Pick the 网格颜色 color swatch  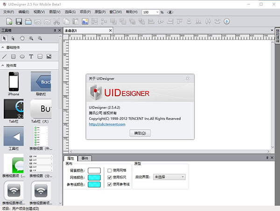point(94,177)
